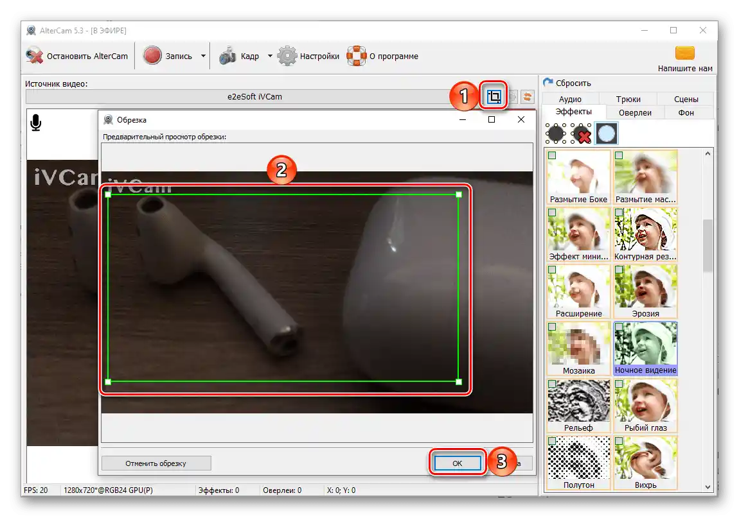The image size is (739, 518).
Task: Click the Остановить AlterCam label
Action: coord(87,56)
